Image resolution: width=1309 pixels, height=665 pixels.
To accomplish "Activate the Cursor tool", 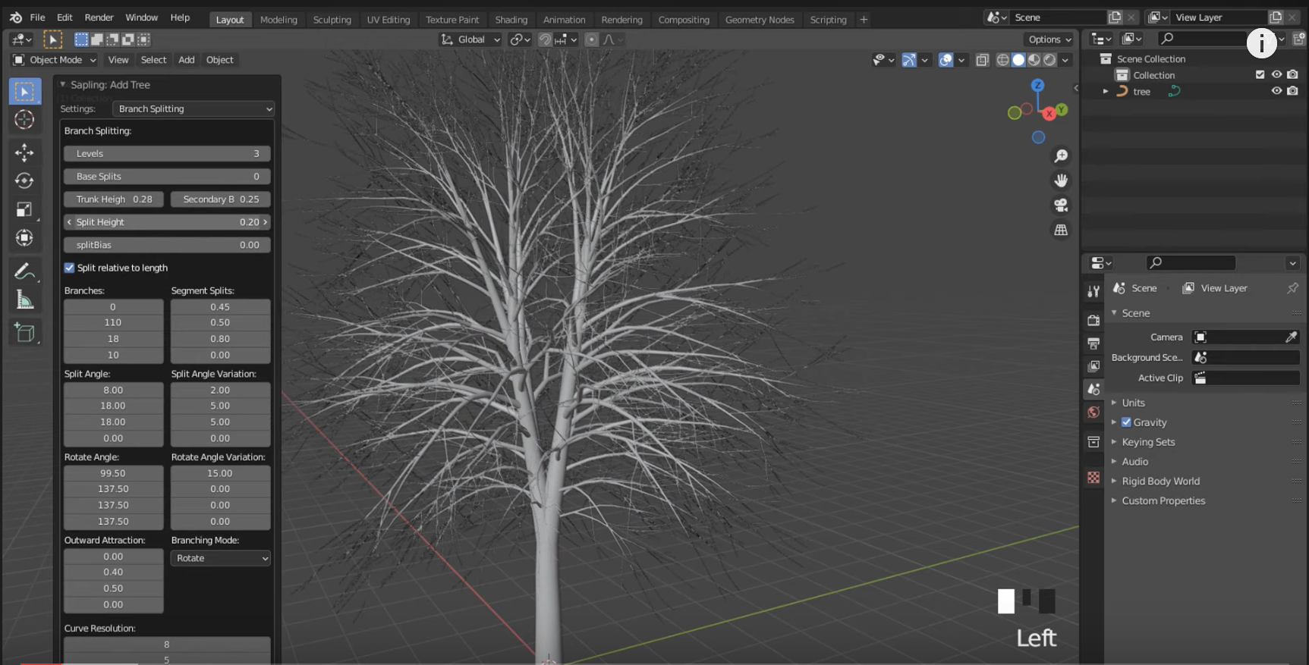I will 25,120.
